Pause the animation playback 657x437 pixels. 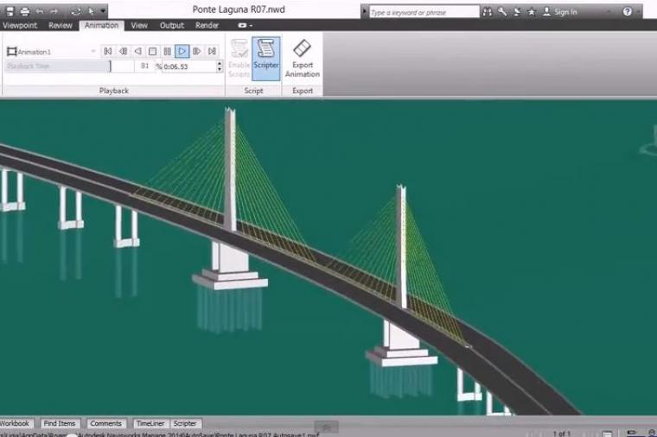click(x=167, y=52)
